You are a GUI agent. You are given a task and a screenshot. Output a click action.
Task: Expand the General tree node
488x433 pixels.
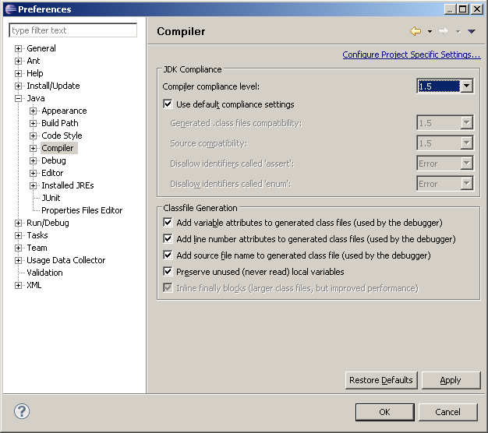pyautogui.click(x=18, y=48)
